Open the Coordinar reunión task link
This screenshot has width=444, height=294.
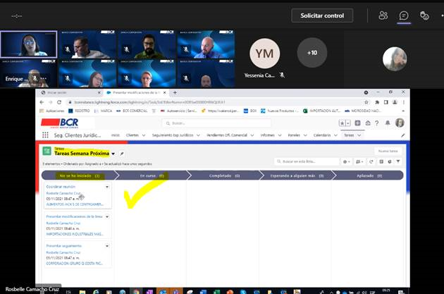[61, 187]
